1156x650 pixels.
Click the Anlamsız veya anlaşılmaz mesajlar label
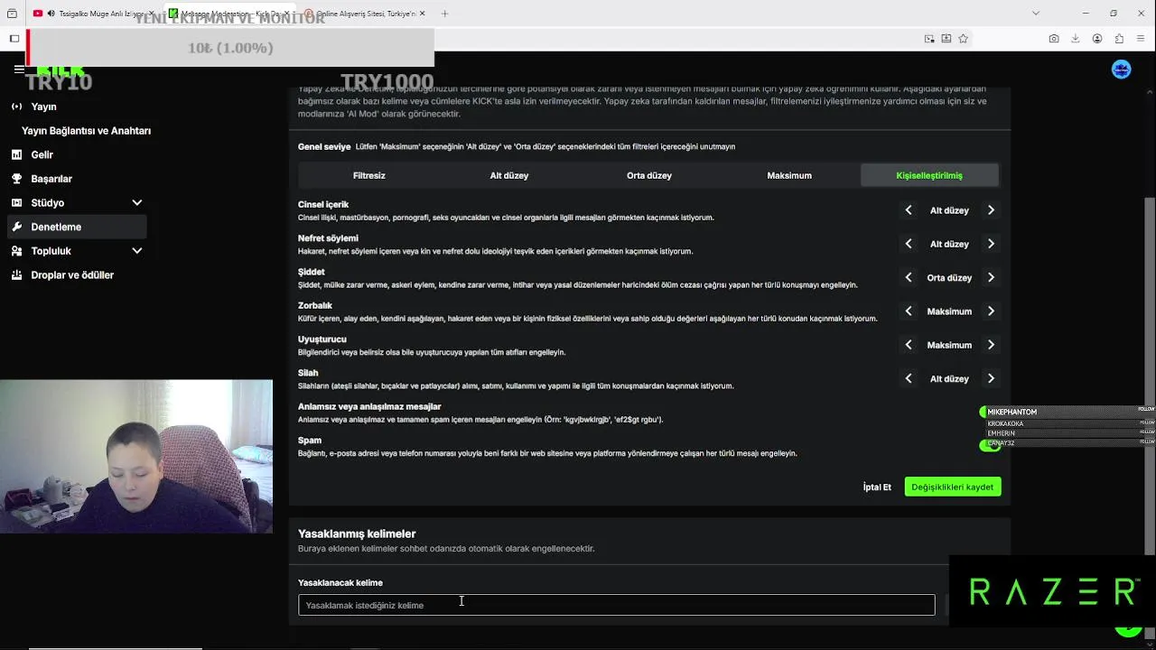pyautogui.click(x=369, y=407)
